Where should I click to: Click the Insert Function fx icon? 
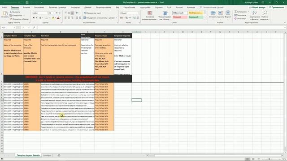pyautogui.click(x=34, y=27)
